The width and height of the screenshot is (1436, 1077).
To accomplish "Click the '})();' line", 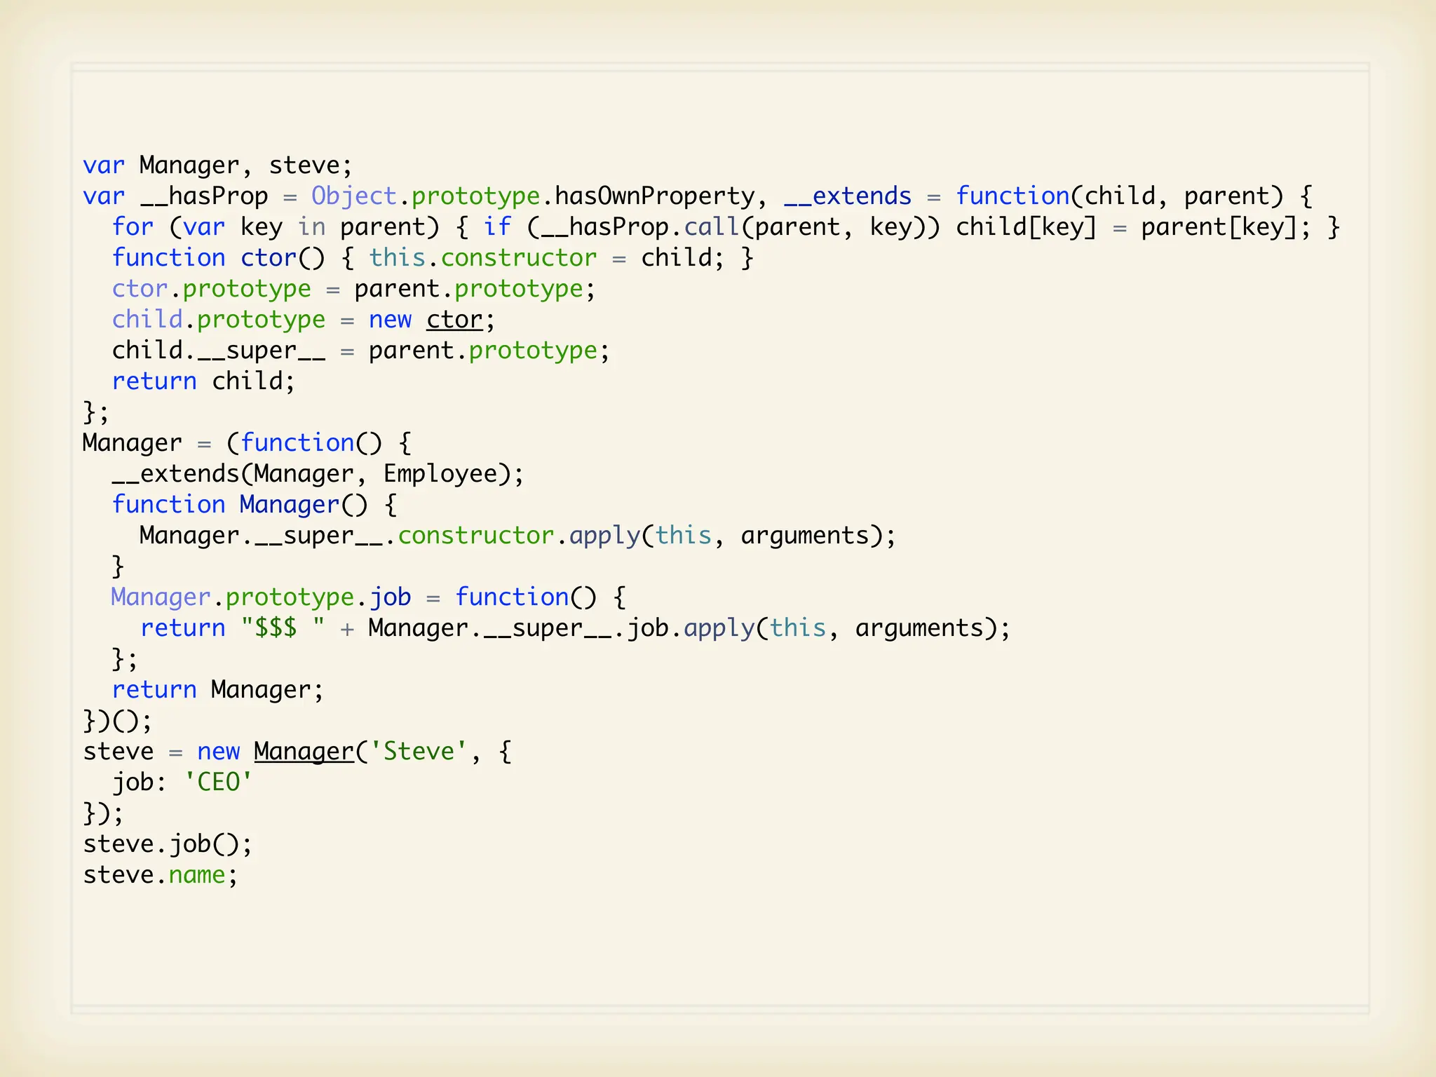I will click(x=117, y=721).
